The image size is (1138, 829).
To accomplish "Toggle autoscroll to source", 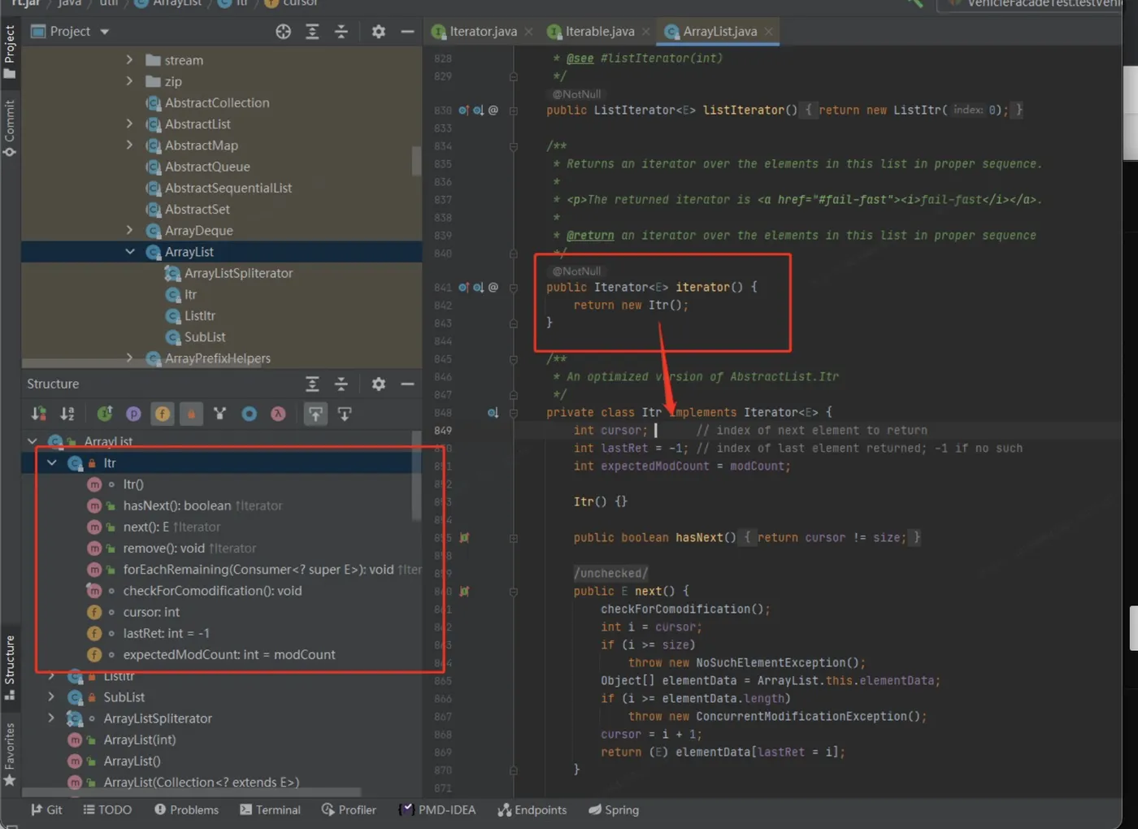I will (x=315, y=414).
